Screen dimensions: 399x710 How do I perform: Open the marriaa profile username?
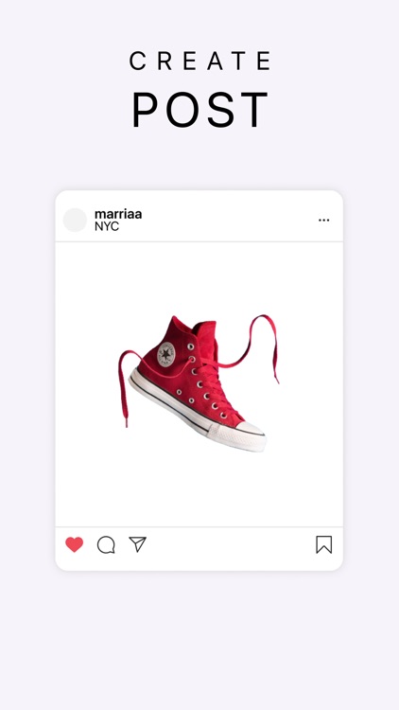[x=118, y=214]
